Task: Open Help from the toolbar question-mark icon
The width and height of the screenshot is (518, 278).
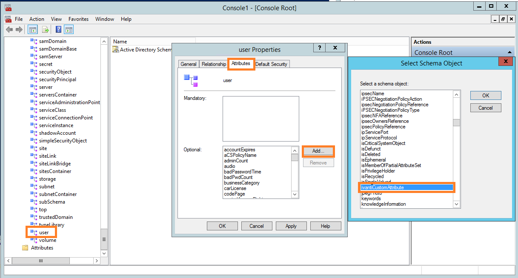Action: [x=59, y=29]
